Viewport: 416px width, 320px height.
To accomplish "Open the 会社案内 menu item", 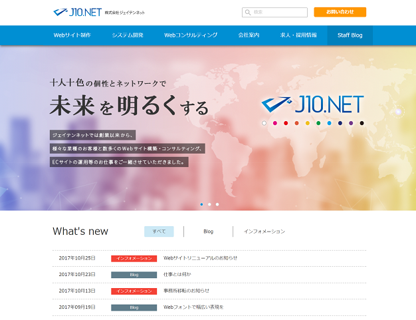I will tap(249, 35).
